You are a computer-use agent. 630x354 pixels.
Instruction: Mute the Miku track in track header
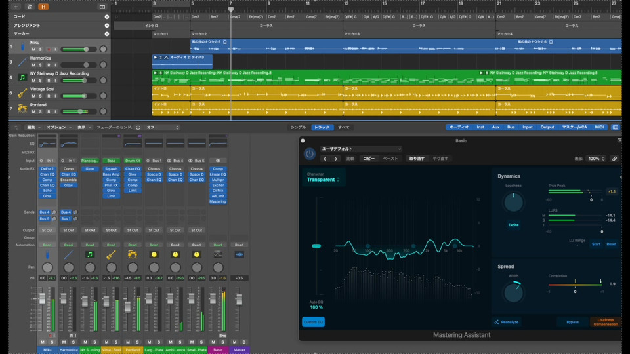click(33, 49)
